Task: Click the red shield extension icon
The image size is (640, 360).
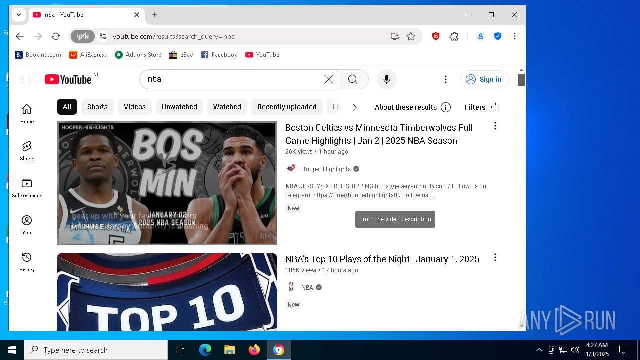Action: click(436, 36)
